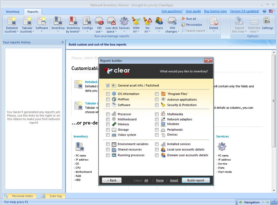Image resolution: width=278 pixels, height=205 pixels.
Task: Click navigation back green arrow
Action: 240,202
